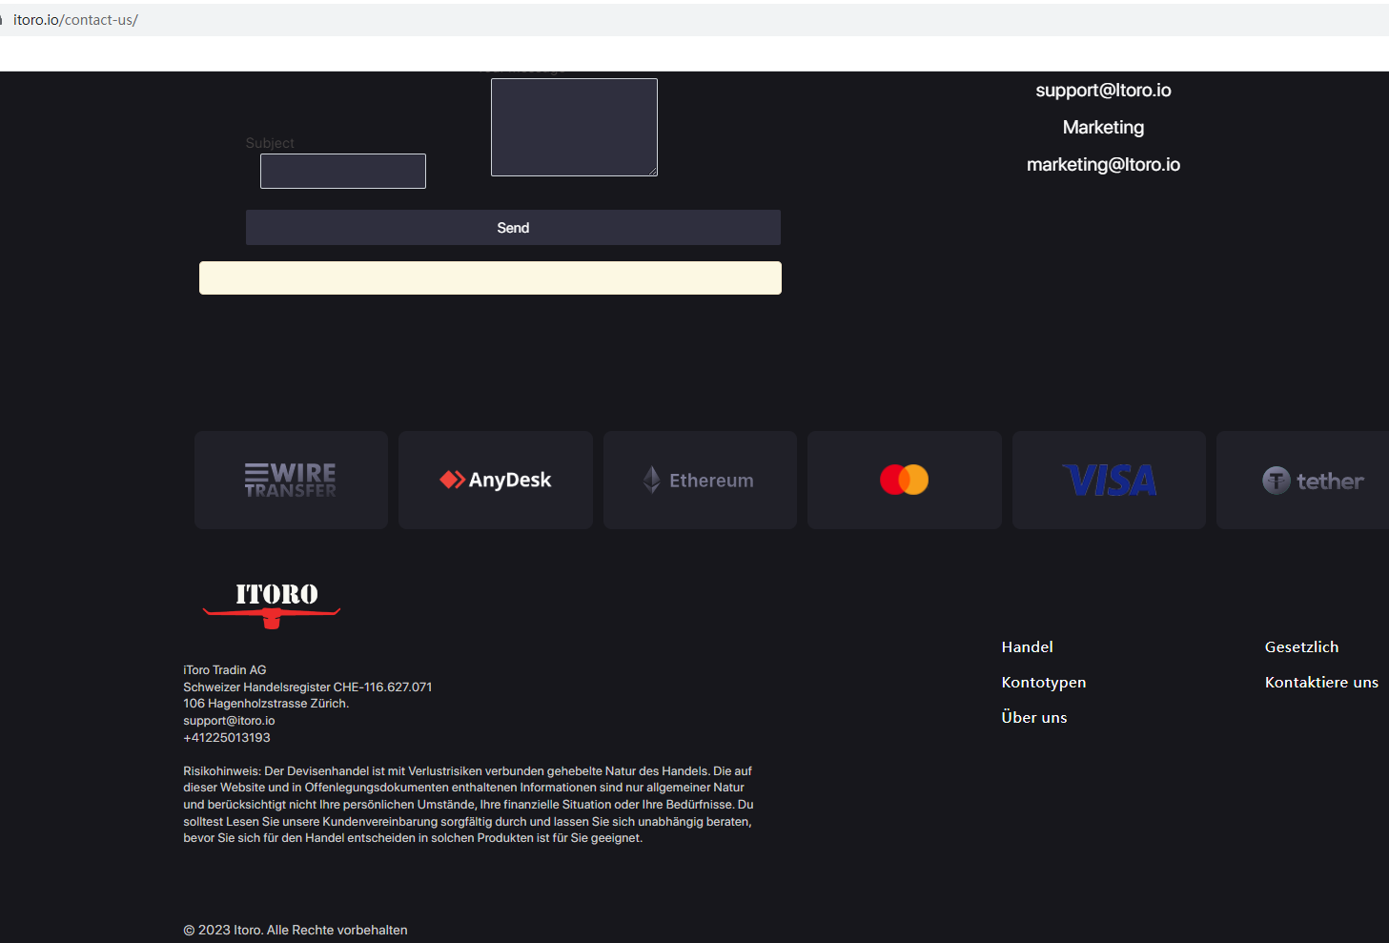The image size is (1389, 943).
Task: Click the Wire Transfer payment logo
Action: 291,480
